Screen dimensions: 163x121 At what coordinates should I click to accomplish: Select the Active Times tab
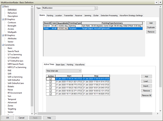click(x=49, y=64)
